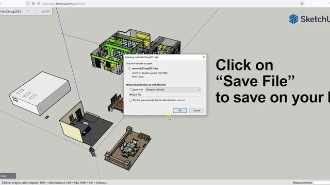Image resolution: width=330 pixels, height=185 pixels.
Task: Click the materials23aug2021.skp file name
Action: pyautogui.click(x=145, y=68)
